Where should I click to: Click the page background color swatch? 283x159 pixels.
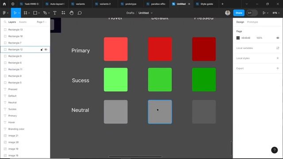pyautogui.click(x=238, y=38)
